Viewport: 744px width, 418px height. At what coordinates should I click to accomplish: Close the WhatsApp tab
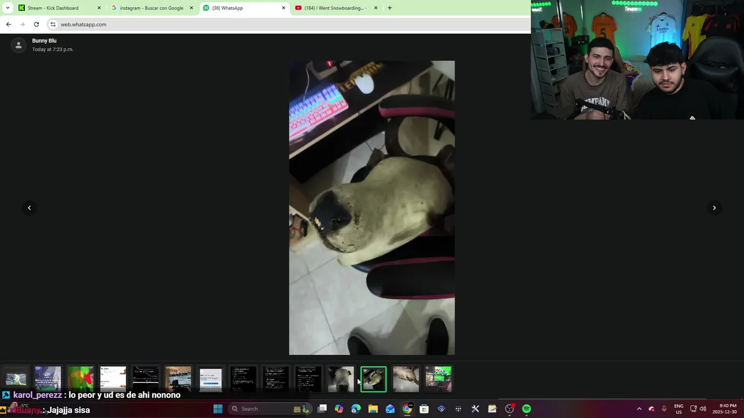(284, 8)
